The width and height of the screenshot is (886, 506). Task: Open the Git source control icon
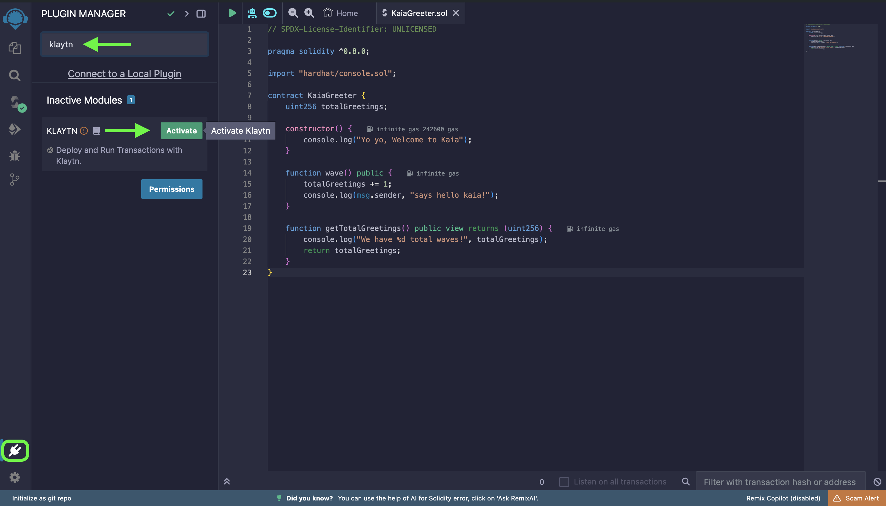pos(14,180)
